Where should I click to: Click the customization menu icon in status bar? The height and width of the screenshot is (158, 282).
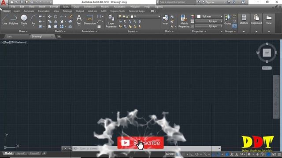click(x=279, y=154)
